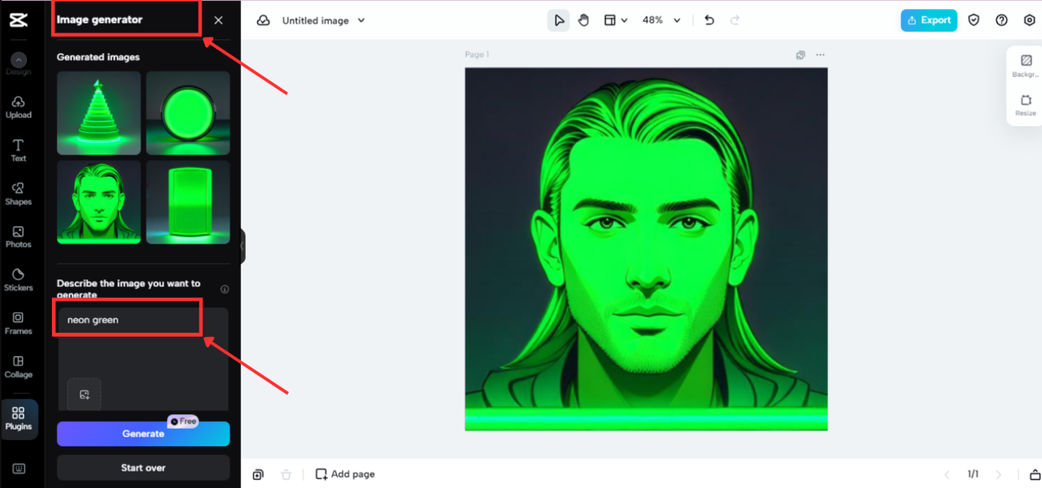Collapse the left panel handle
This screenshot has height=488, width=1042.
[242, 246]
